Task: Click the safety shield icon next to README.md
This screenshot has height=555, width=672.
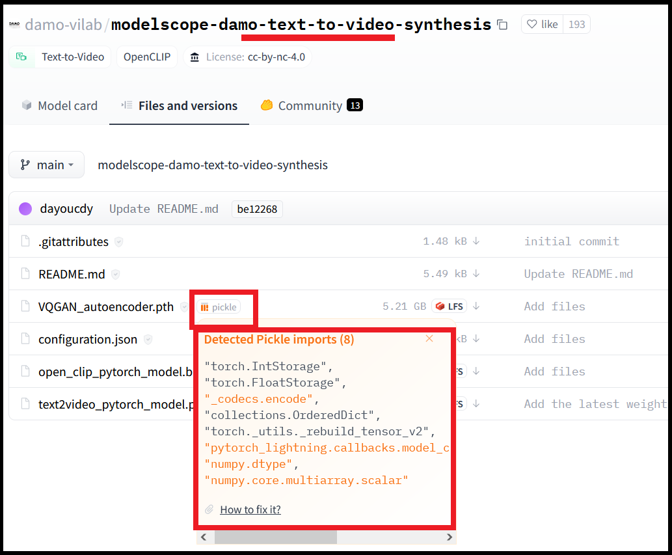Action: point(115,275)
